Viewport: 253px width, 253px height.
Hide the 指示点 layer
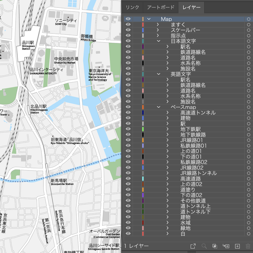[128, 35]
